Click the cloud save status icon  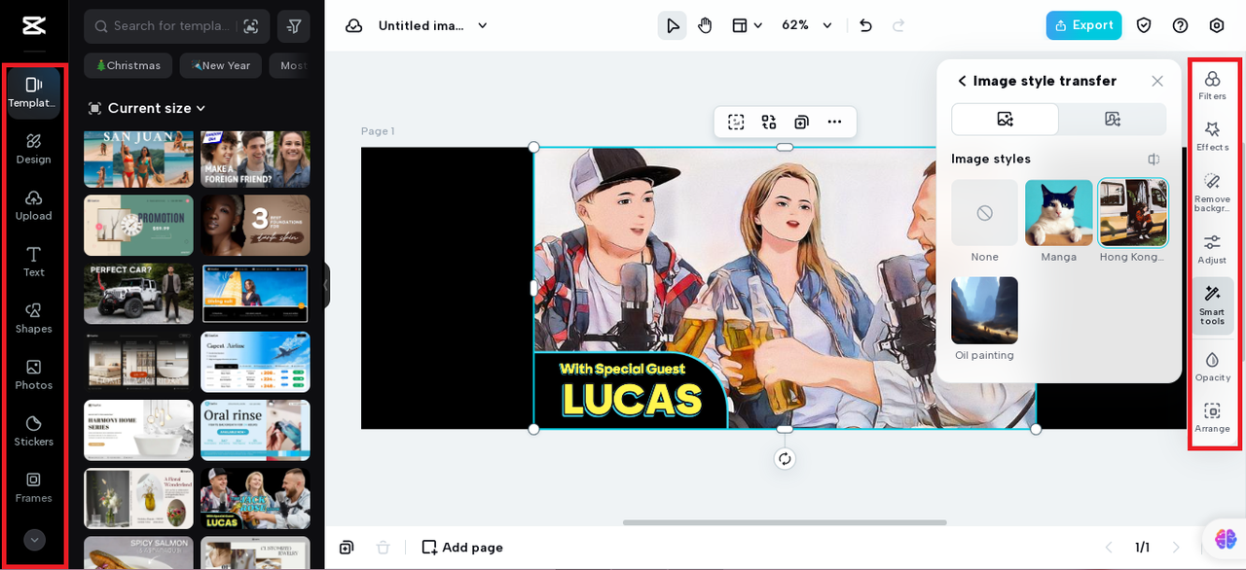354,25
